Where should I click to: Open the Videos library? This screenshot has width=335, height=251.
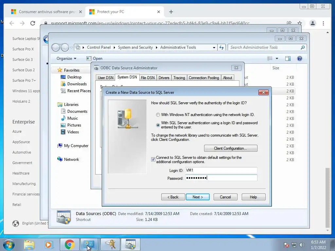pos(70,132)
